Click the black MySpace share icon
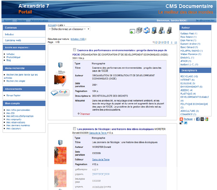Viewport: 217px width, 190px height. [x=202, y=119]
